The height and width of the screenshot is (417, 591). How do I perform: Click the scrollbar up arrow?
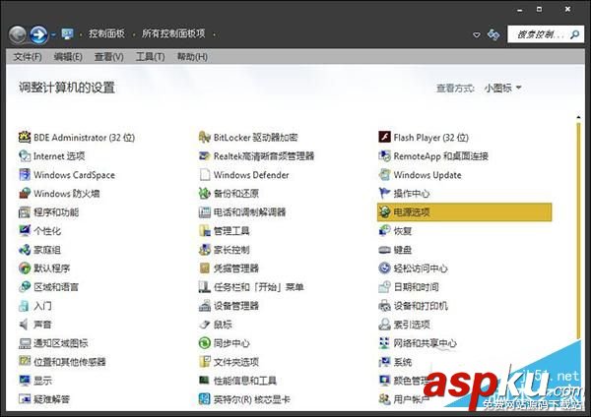click(x=578, y=117)
